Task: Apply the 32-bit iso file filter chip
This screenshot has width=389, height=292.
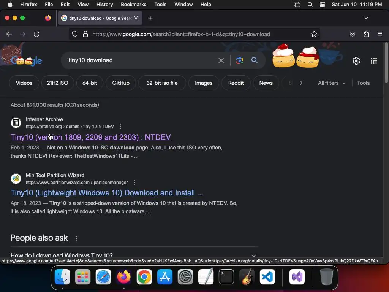Action: [x=162, y=83]
